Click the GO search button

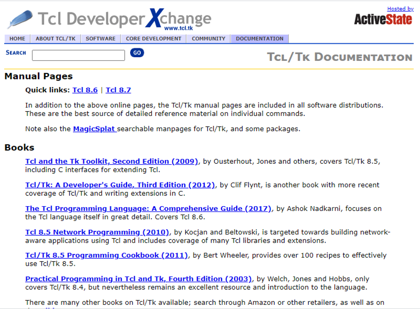[136, 53]
